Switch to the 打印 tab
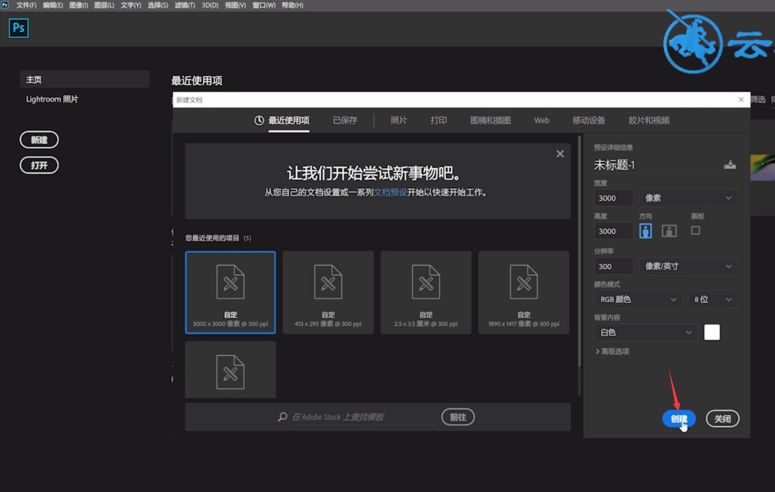The image size is (775, 492). tap(438, 120)
